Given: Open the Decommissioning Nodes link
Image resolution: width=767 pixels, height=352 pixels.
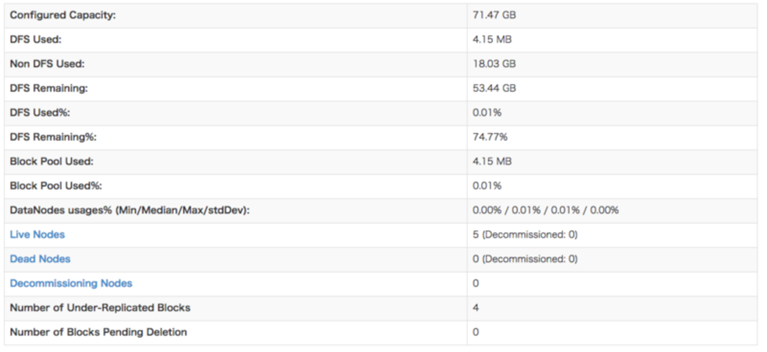Looking at the screenshot, I should 71,284.
